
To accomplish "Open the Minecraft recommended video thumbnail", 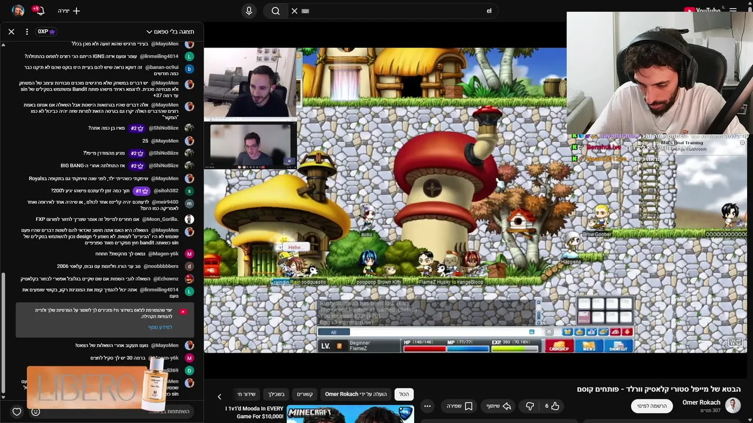I will pos(351,414).
